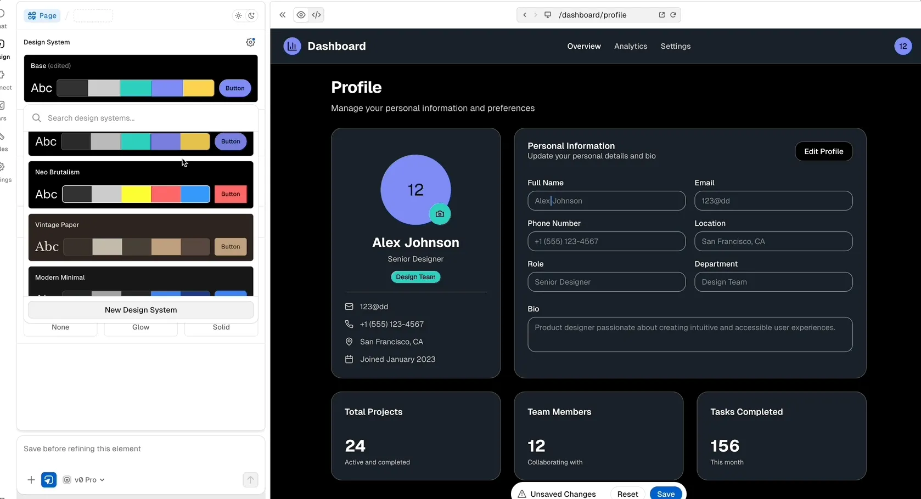Refresh the preview page
Viewport: 921px width, 499px height.
673,15
